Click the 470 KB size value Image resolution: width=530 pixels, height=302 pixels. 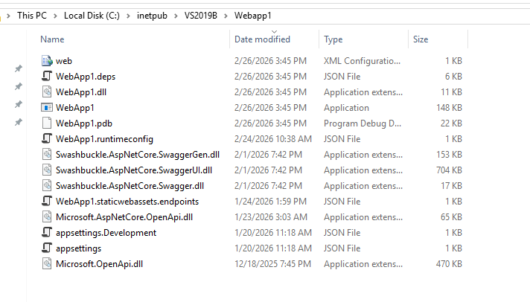(x=449, y=264)
